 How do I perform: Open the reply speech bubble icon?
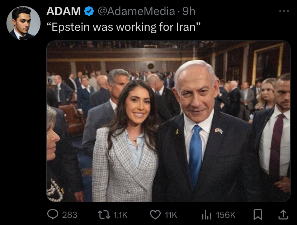pyautogui.click(x=53, y=215)
